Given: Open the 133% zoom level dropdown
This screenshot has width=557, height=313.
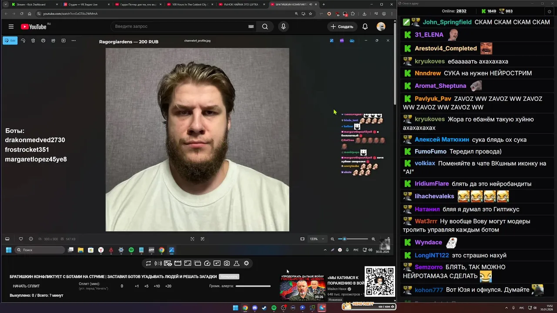Looking at the screenshot, I should (x=317, y=239).
